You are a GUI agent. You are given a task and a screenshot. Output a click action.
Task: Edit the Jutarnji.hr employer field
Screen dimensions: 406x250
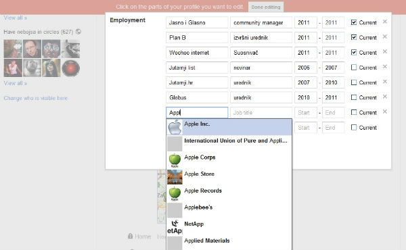pos(197,82)
